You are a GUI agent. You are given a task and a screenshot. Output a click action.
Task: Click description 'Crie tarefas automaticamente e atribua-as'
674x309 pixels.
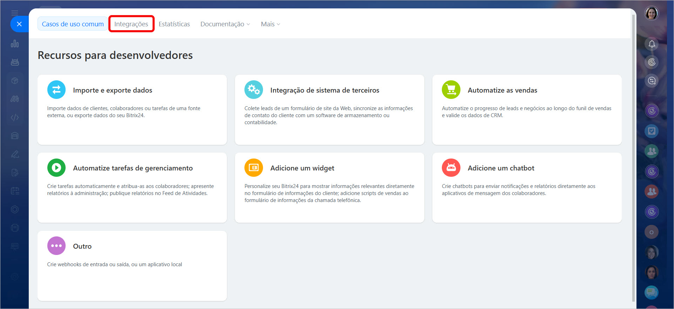tap(130, 190)
